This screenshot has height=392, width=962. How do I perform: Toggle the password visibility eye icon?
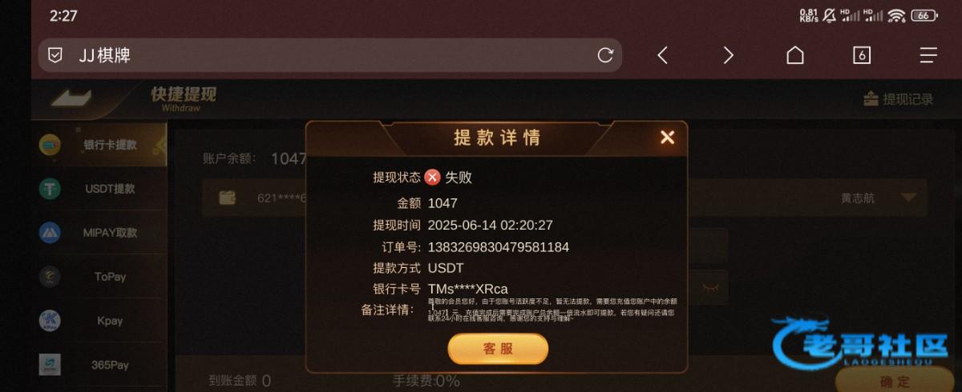[709, 286]
